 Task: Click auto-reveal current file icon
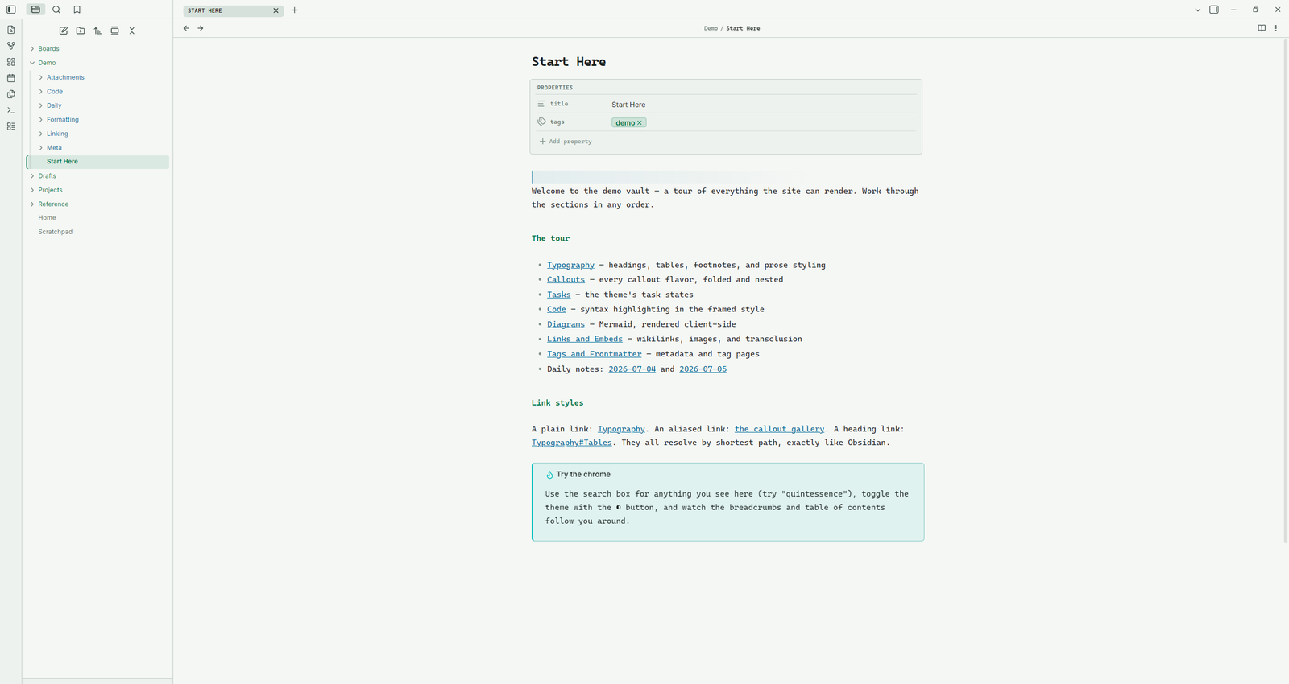(x=114, y=31)
